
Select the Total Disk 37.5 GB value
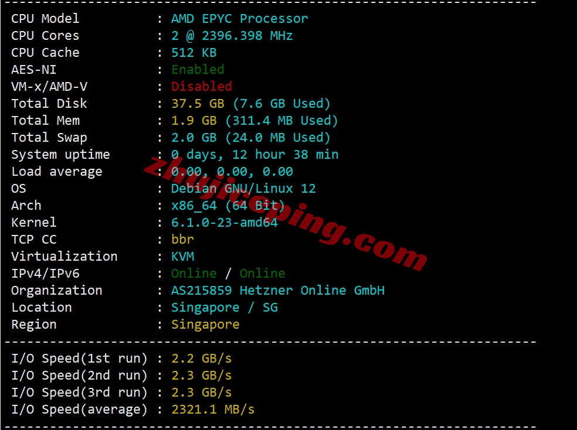click(198, 103)
